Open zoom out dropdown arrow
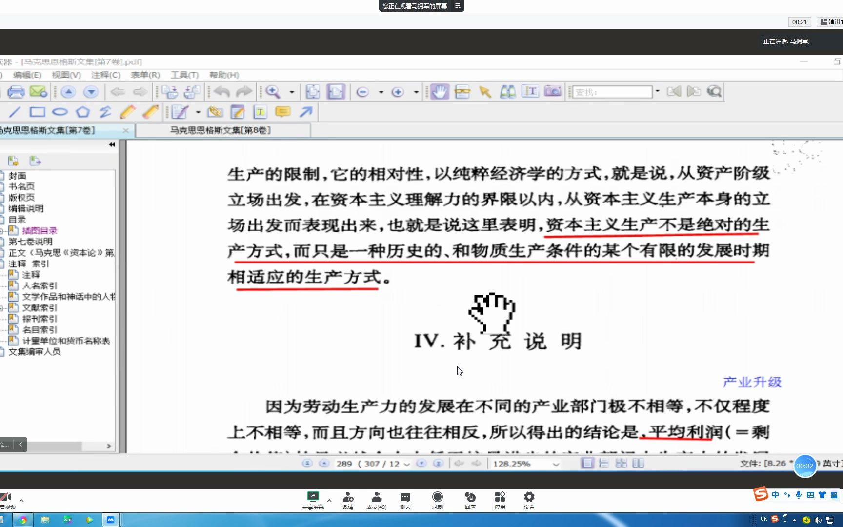 [x=381, y=92]
